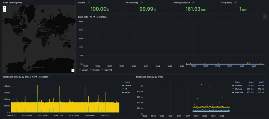Zoom out on the probe map
Screen dimensions: 269x119
pyautogui.click(x=5, y=10)
